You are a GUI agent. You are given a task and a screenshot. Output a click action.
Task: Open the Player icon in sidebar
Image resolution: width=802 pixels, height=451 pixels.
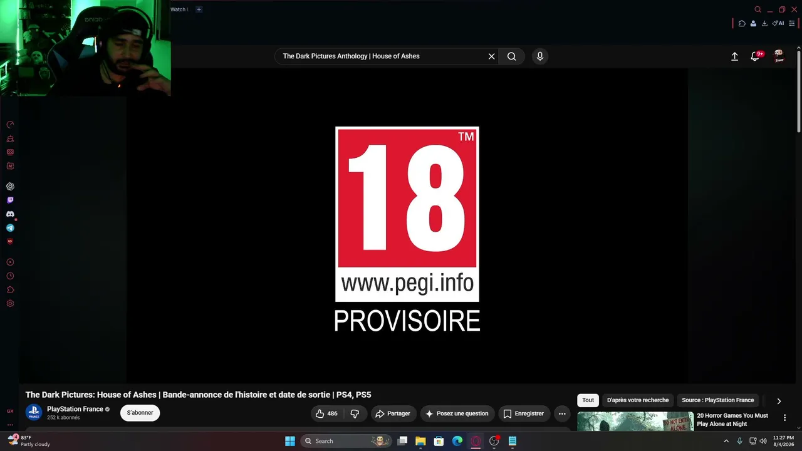pos(10,262)
